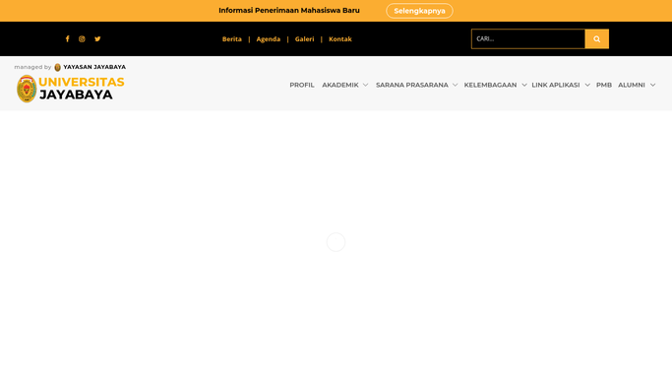This screenshot has height=378, width=672.
Task: Open the PROFIL menu item
Action: click(302, 85)
